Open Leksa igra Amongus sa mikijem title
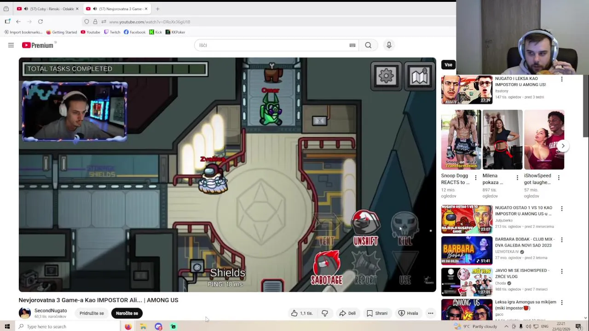 pyautogui.click(x=525, y=305)
